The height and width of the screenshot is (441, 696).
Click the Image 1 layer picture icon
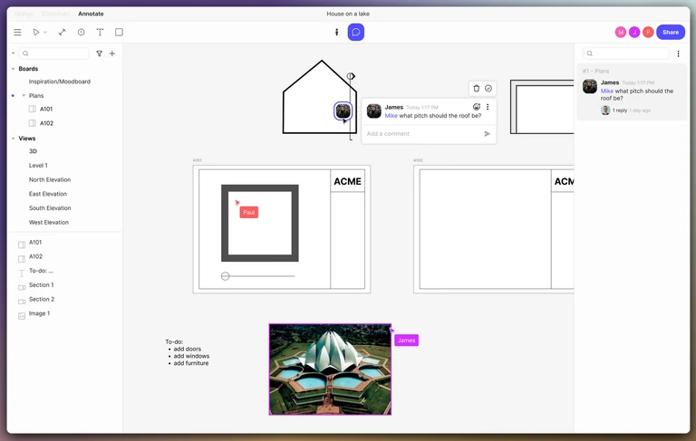[22, 316]
